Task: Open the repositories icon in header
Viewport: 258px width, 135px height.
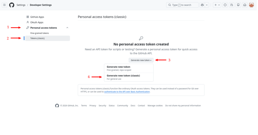Action: pyautogui.click(x=238, y=5)
